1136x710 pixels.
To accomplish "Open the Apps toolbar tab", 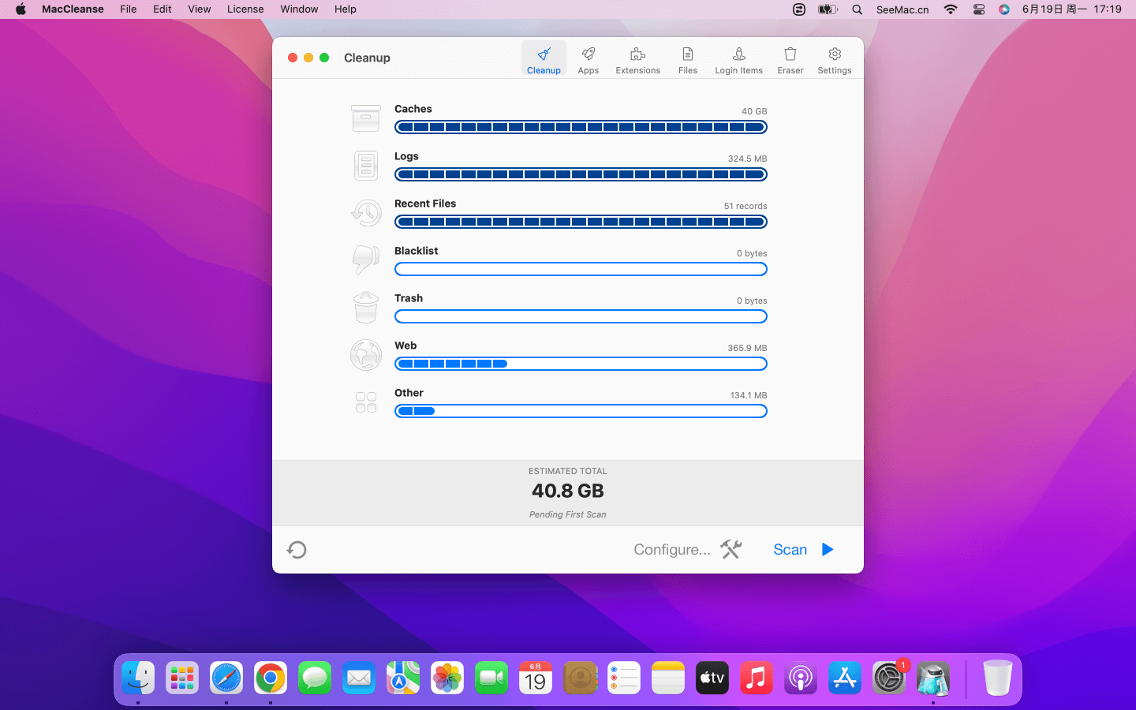I will coord(588,59).
